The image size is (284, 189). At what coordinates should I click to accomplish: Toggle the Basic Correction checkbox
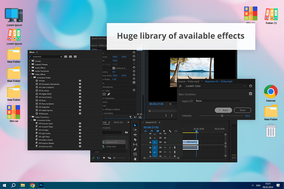[251, 94]
